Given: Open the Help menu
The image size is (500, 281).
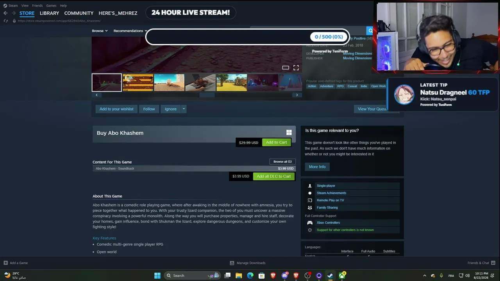Looking at the screenshot, I should [x=63, y=5].
